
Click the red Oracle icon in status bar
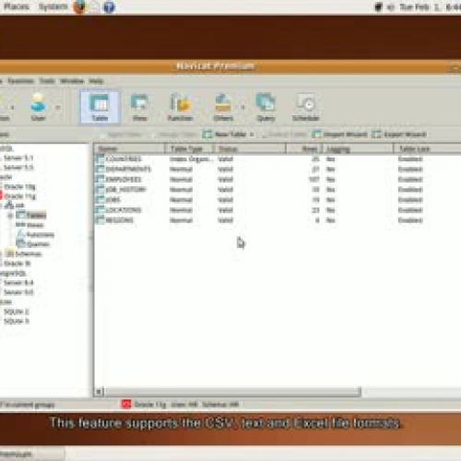click(x=126, y=404)
